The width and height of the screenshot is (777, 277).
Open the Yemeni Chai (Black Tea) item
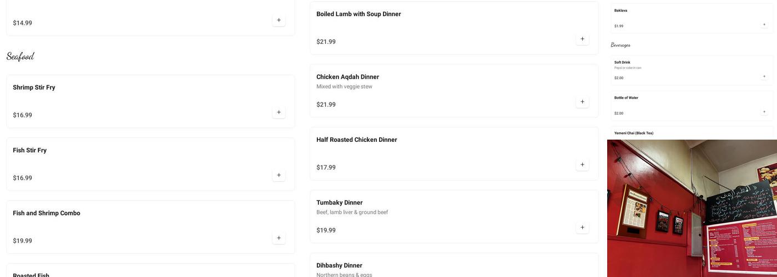tap(634, 133)
